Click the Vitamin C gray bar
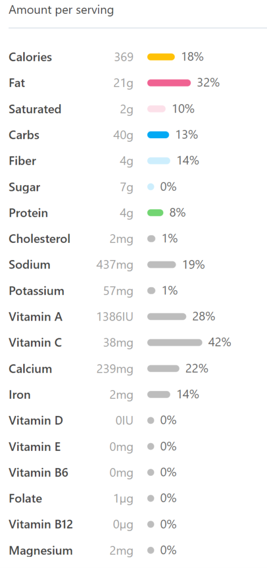This screenshot has height=568, width=267. pyautogui.click(x=175, y=343)
